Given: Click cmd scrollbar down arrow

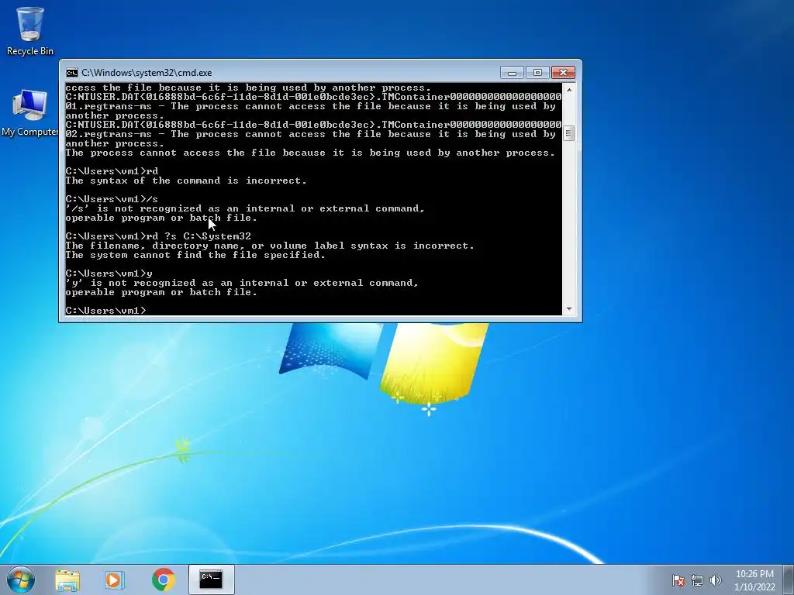Looking at the screenshot, I should pyautogui.click(x=568, y=308).
